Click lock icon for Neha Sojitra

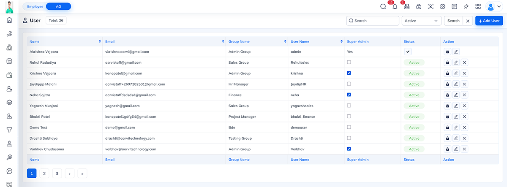click(447, 95)
